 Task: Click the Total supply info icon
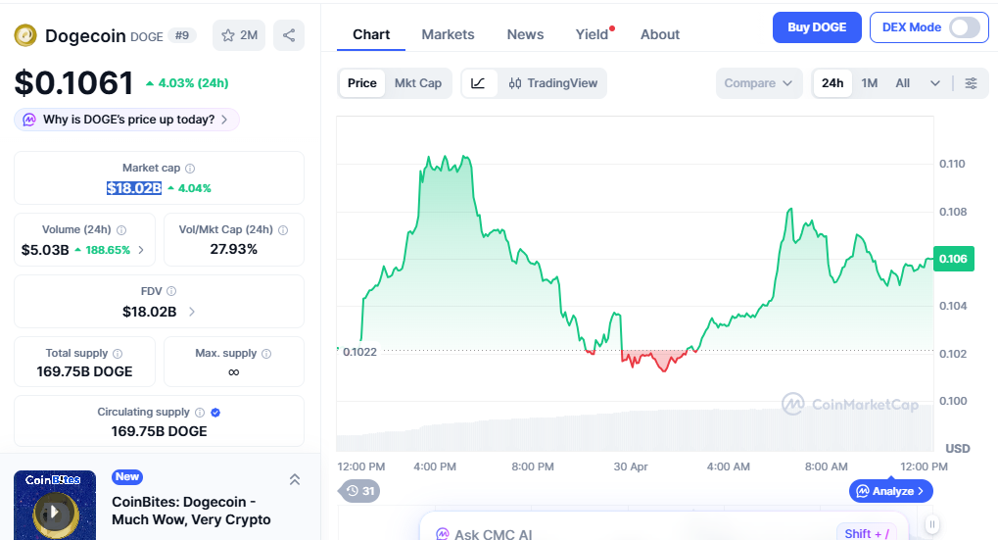click(x=118, y=354)
